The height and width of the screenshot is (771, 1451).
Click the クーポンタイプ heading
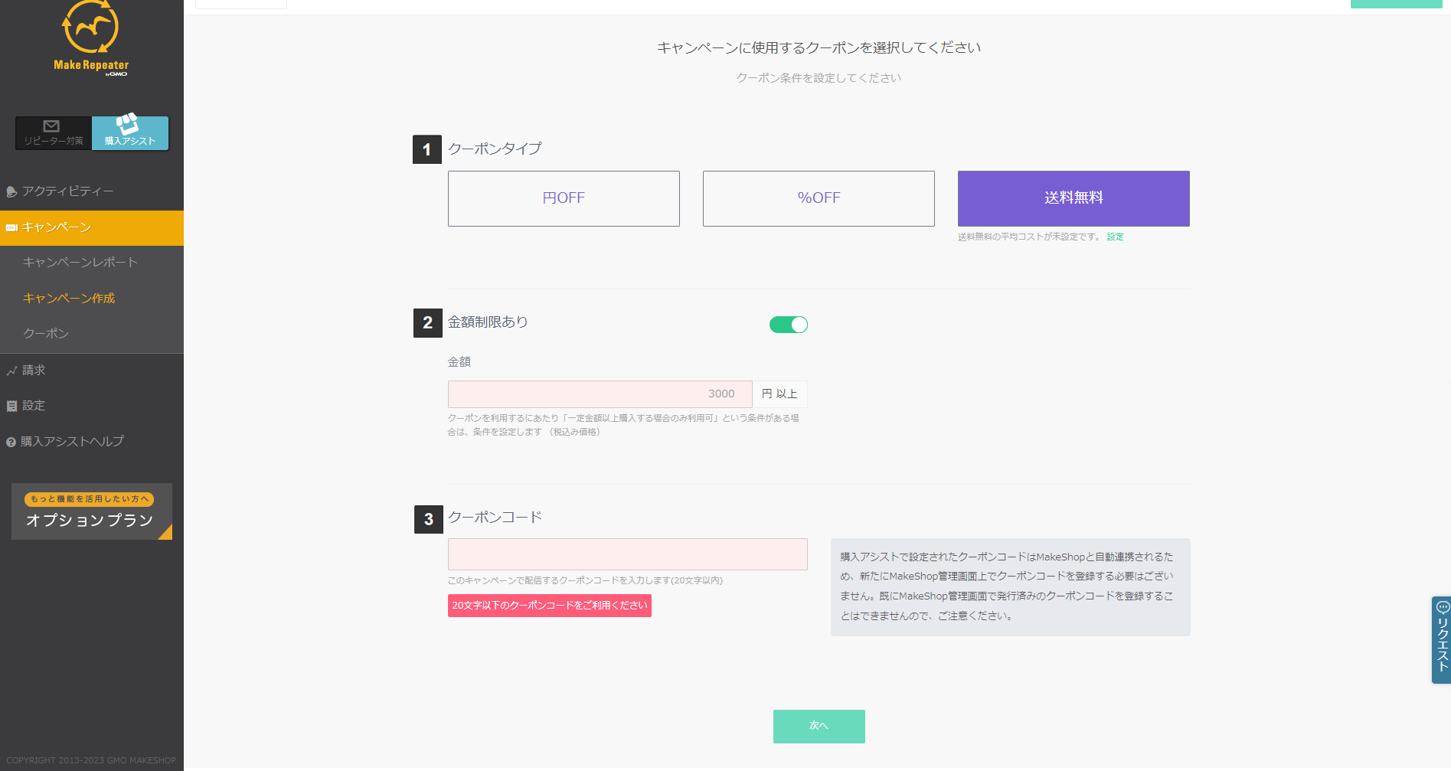(495, 149)
